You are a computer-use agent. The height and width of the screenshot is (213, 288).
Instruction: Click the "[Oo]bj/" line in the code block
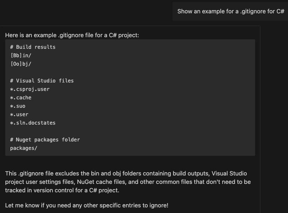pos(21,64)
